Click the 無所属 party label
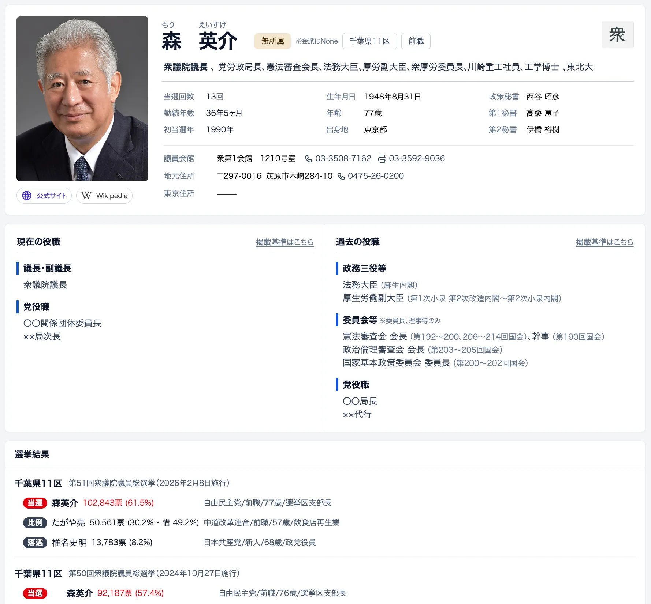The width and height of the screenshot is (651, 604). click(272, 41)
